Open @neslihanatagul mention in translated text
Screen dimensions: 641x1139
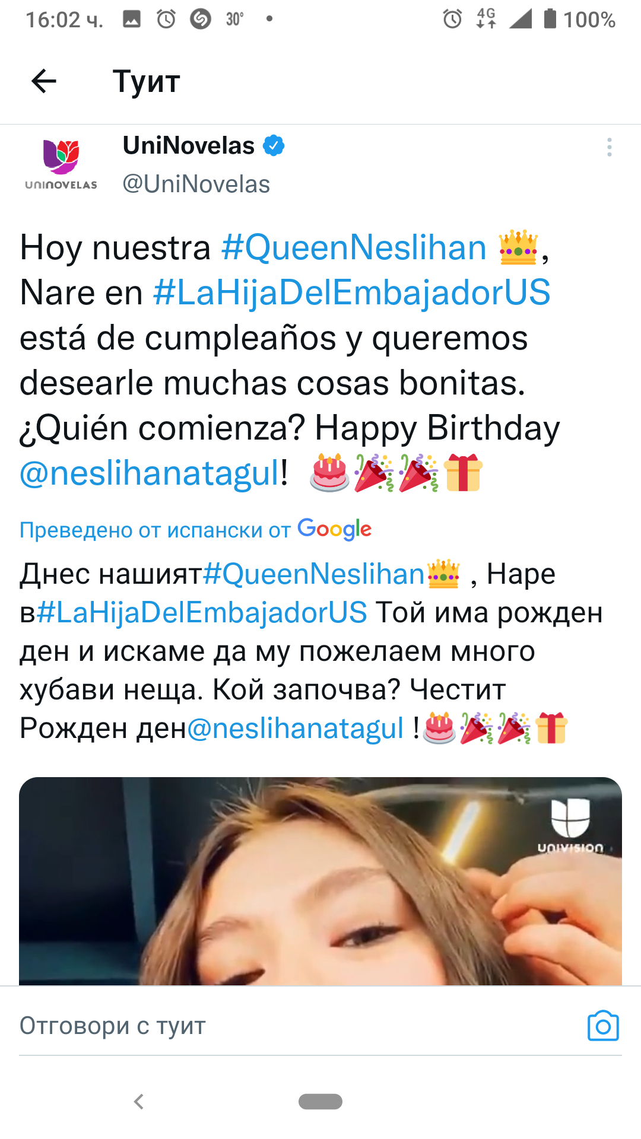point(296,728)
